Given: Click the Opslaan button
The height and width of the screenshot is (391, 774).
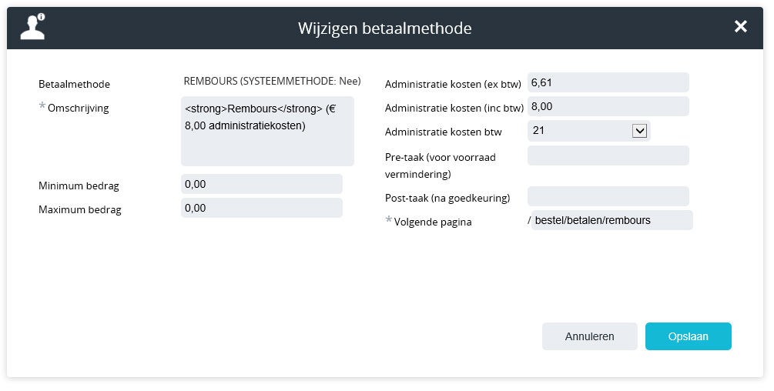Looking at the screenshot, I should [x=688, y=336].
